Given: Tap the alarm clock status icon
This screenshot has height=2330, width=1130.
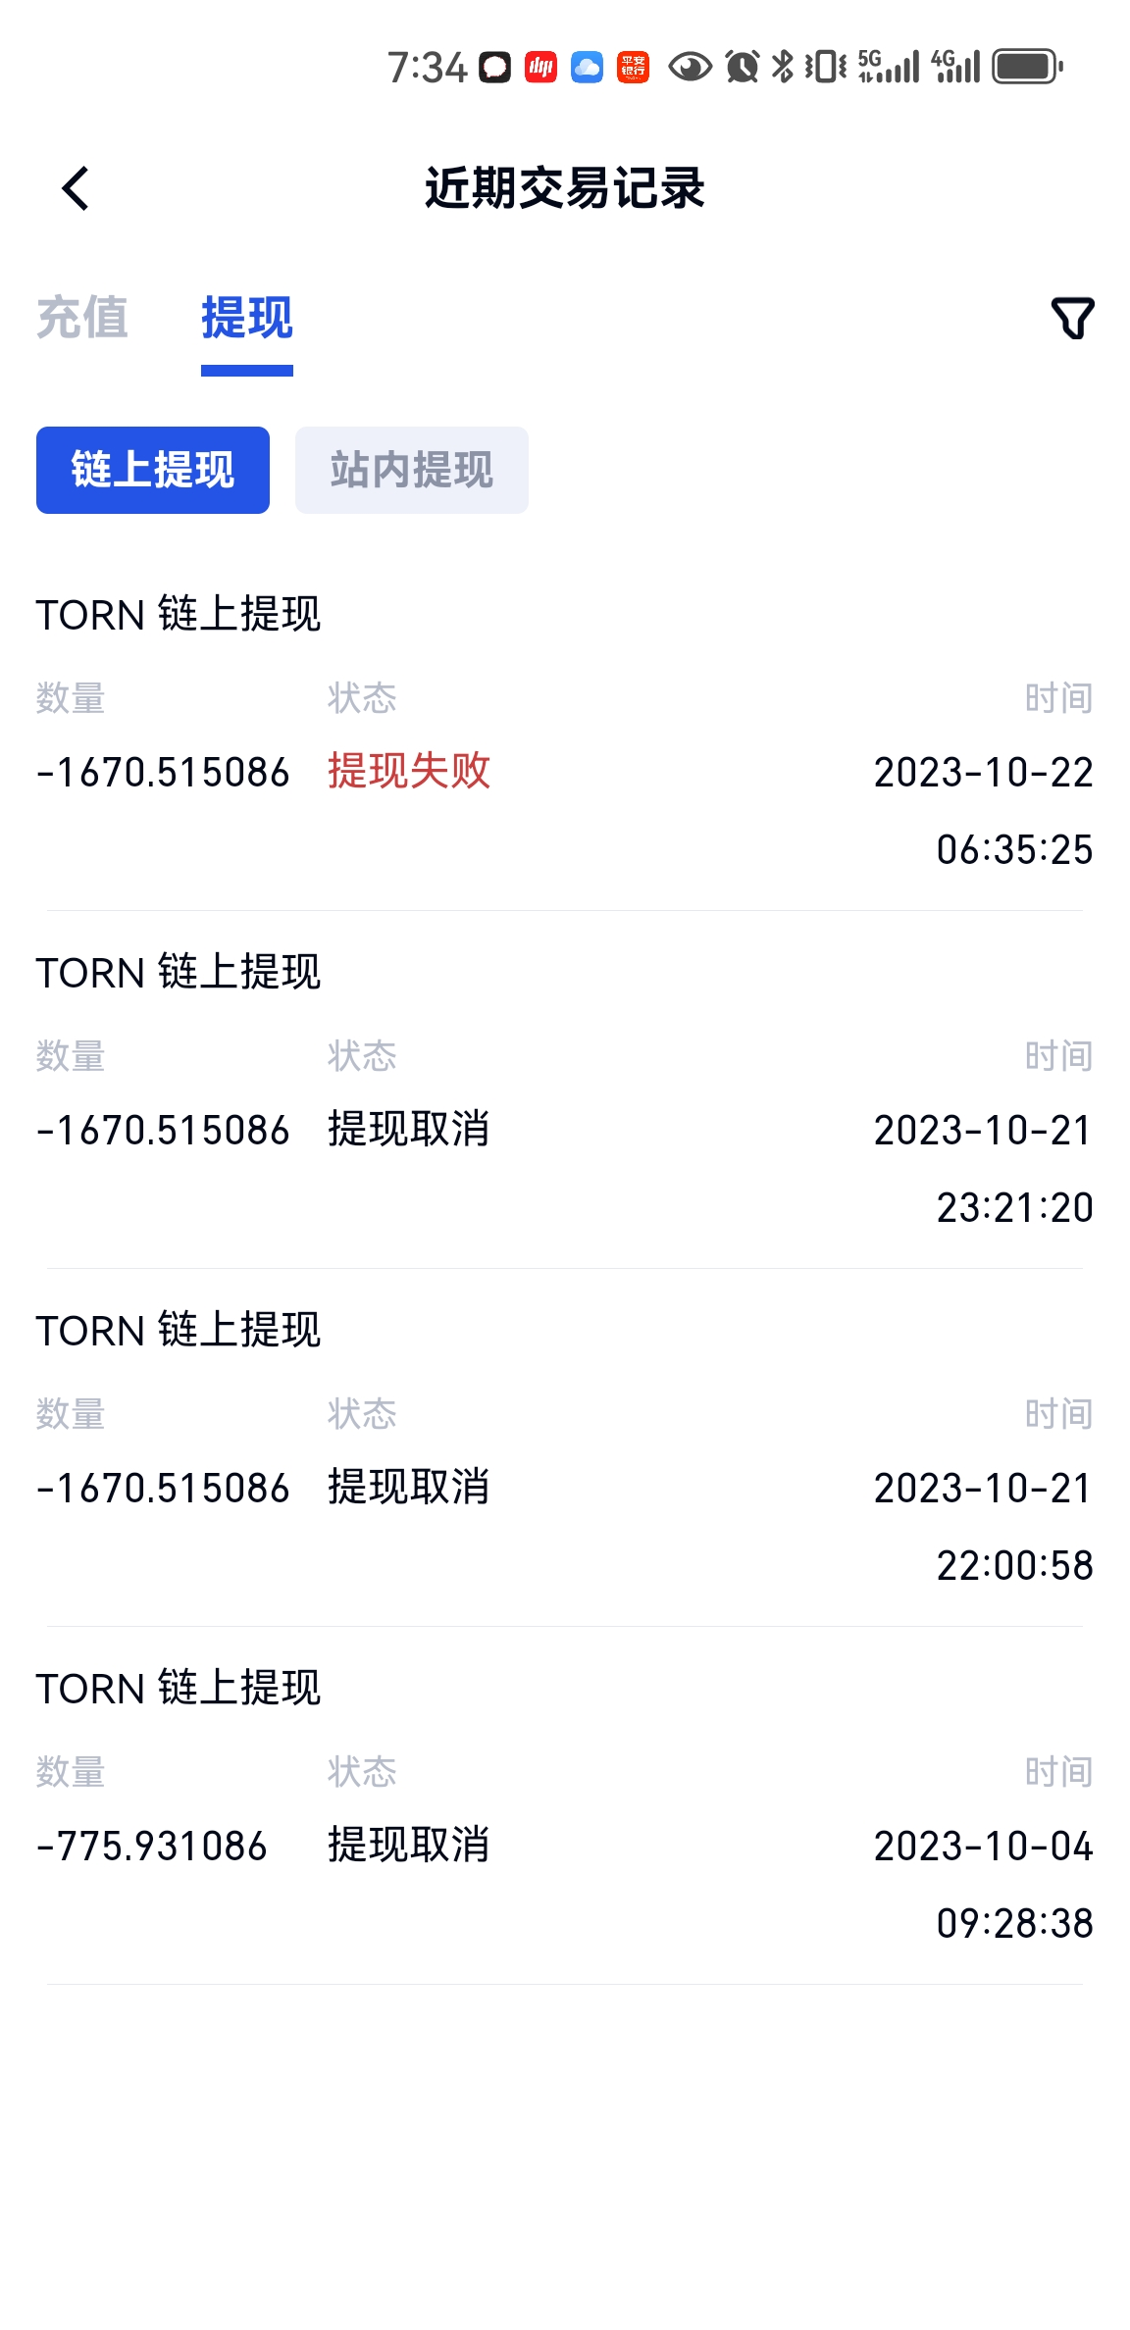Looking at the screenshot, I should pyautogui.click(x=743, y=67).
